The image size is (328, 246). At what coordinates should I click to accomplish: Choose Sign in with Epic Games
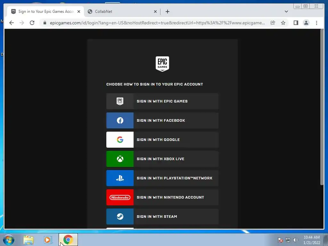pyautogui.click(x=162, y=101)
